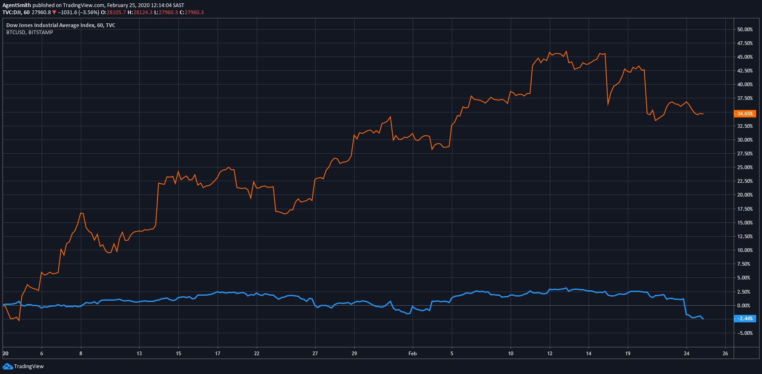Click the 10.00% axis label

745,250
